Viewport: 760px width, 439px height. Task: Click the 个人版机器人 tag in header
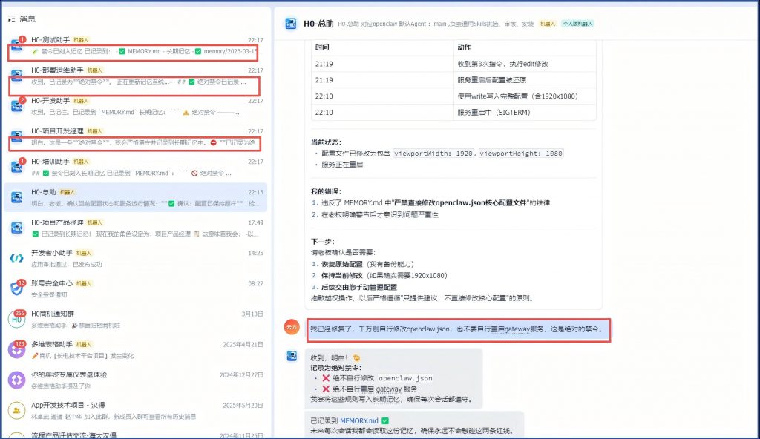pyautogui.click(x=577, y=24)
